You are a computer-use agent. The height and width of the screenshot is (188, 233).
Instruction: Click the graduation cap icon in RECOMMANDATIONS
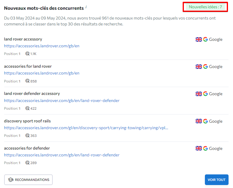coord(11,180)
